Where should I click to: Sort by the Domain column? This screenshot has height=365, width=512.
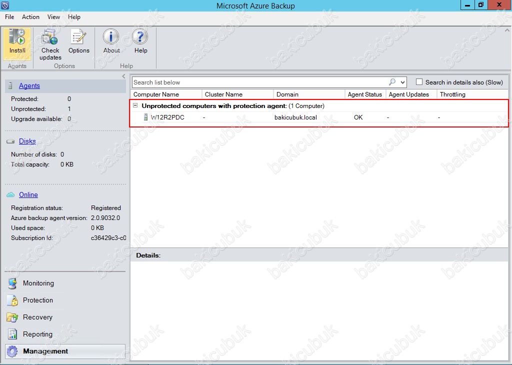(309, 94)
